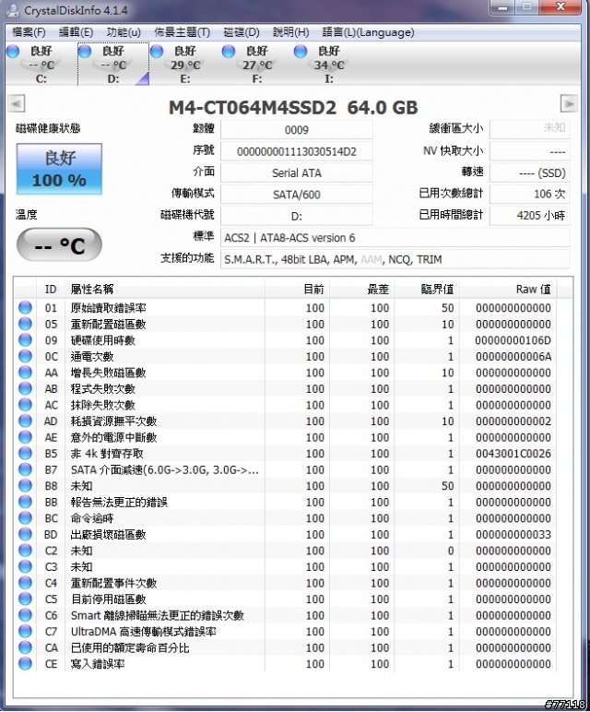The width and height of the screenshot is (590, 712).
Task: Click the CrystalDiskInfo title bar app icon
Action: 14,10
